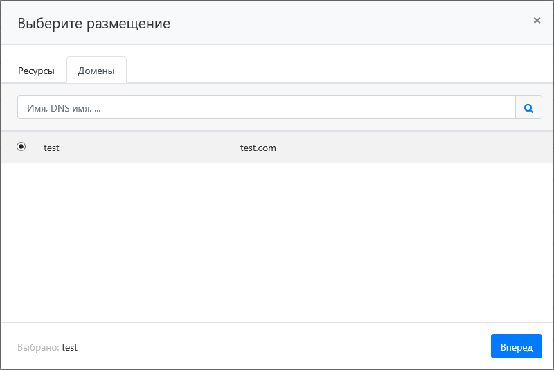Viewport: 554px width, 370px height.
Task: Select the radio button for test domain
Action: click(x=21, y=147)
